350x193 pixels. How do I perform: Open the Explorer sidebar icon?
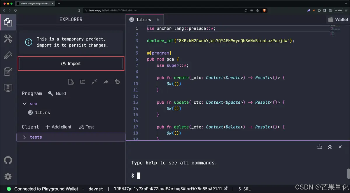tap(8, 22)
